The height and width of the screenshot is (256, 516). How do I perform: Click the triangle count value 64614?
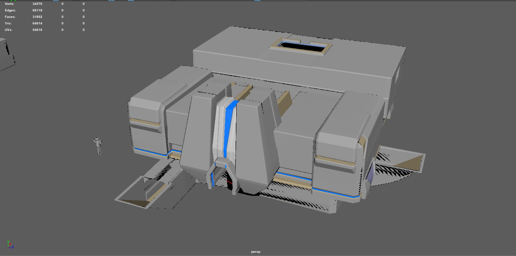tap(37, 23)
